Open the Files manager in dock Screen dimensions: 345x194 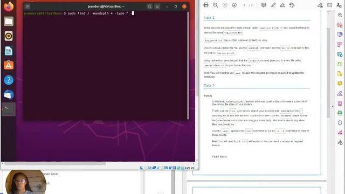pos(9,22)
